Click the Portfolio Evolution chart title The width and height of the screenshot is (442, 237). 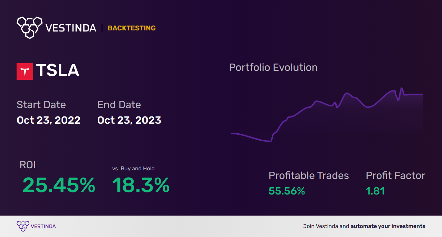pos(273,67)
